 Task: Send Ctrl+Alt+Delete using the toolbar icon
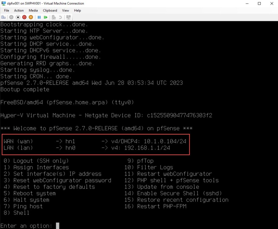pos(3,17)
